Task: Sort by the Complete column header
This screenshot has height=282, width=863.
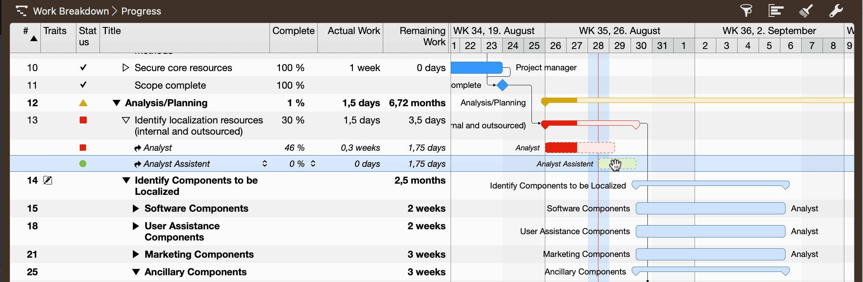Action: [x=293, y=31]
